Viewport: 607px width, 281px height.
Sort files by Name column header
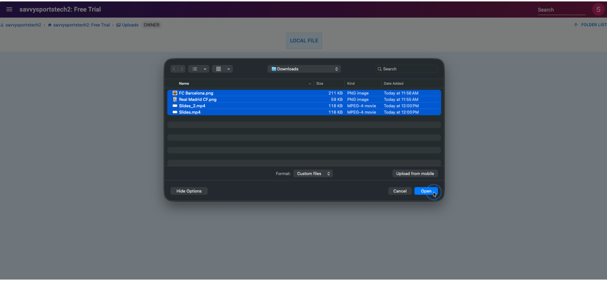pos(184,84)
